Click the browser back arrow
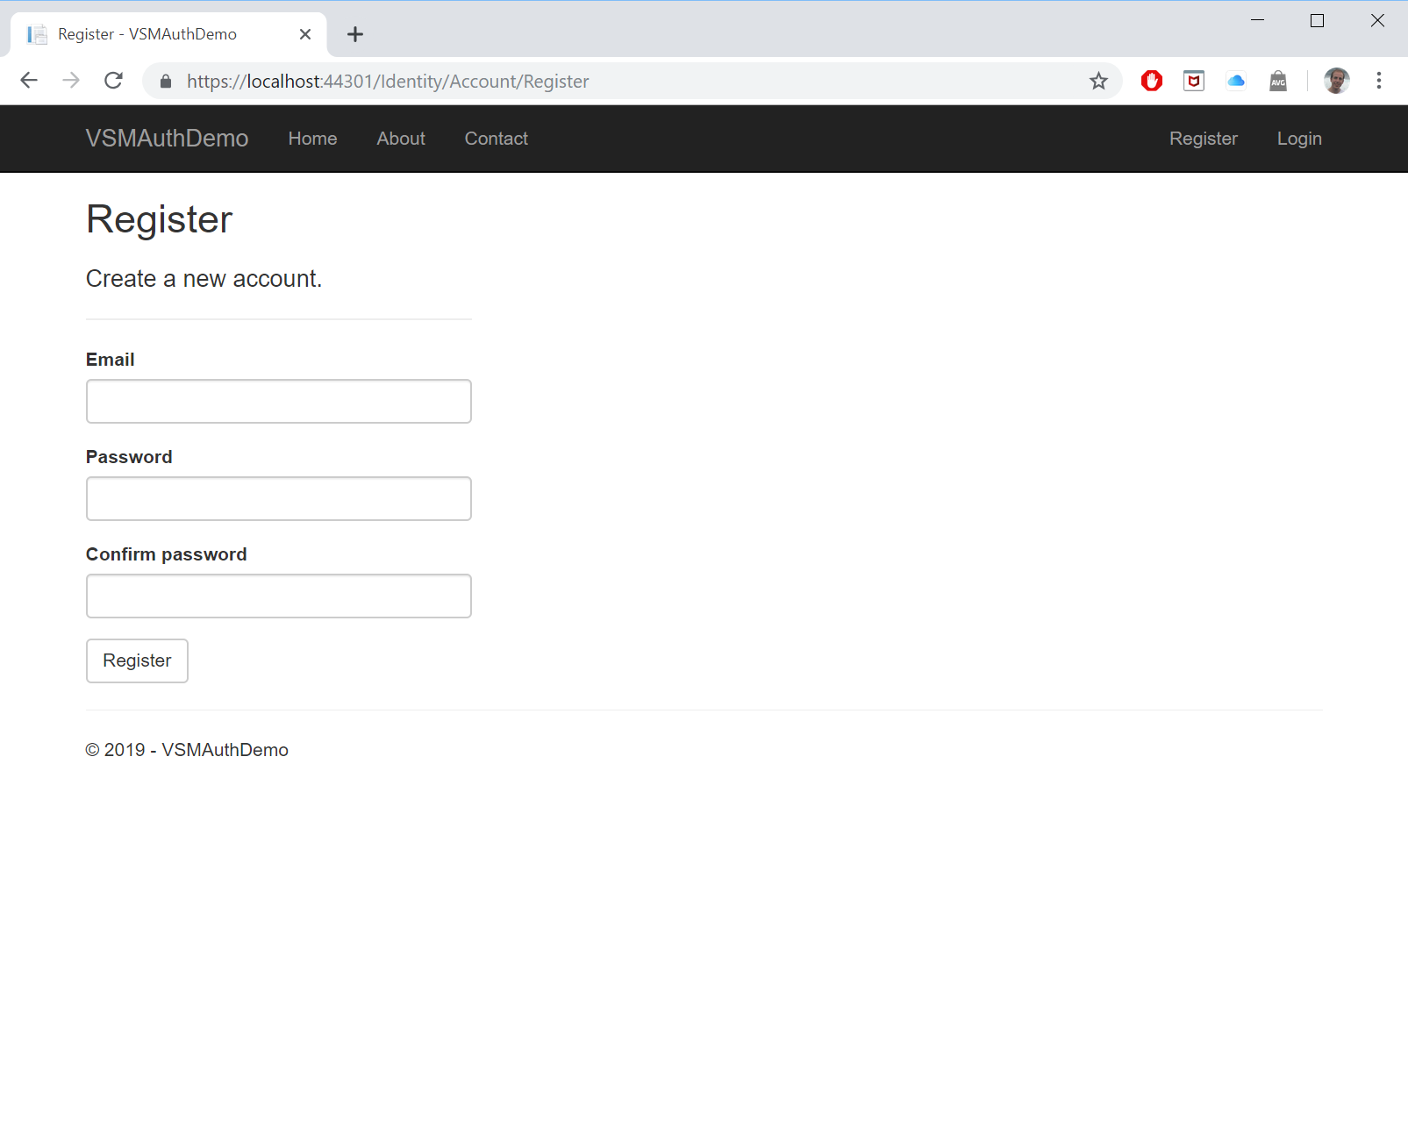Viewport: 1408px width, 1128px height. [x=29, y=81]
